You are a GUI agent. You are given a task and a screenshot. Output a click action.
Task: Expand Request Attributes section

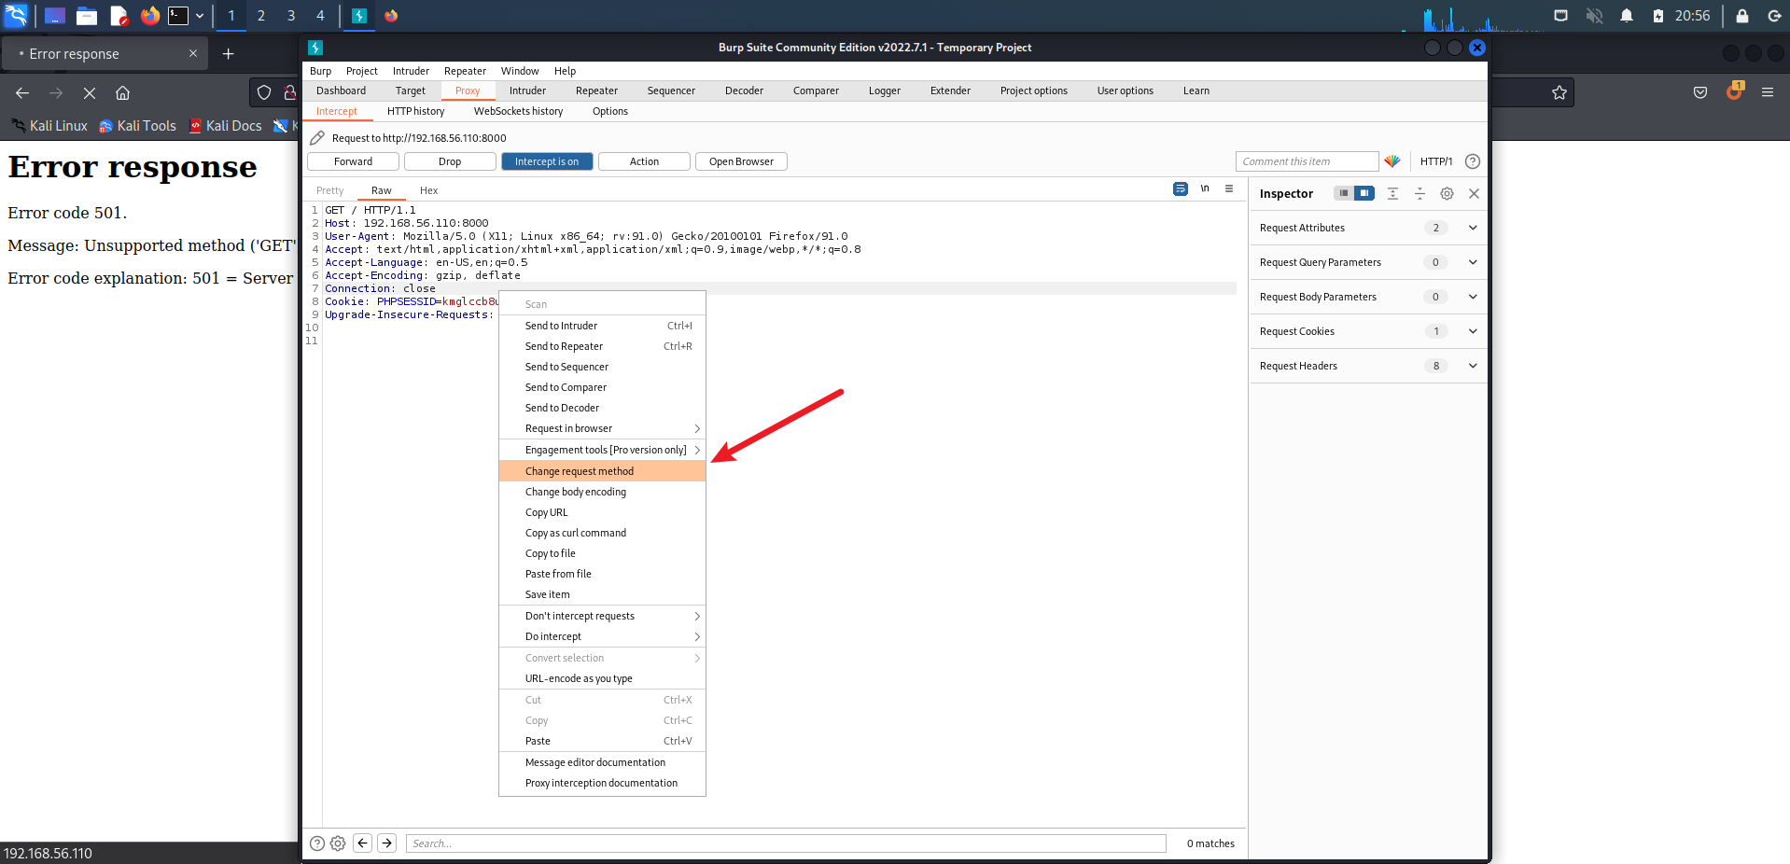click(1473, 228)
